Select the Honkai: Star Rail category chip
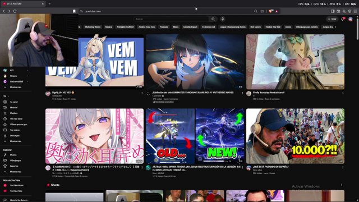The image size is (359, 202). [x=273, y=27]
